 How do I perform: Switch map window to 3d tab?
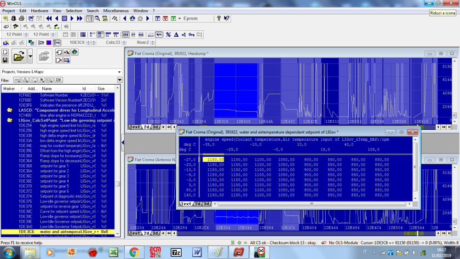[206, 204]
